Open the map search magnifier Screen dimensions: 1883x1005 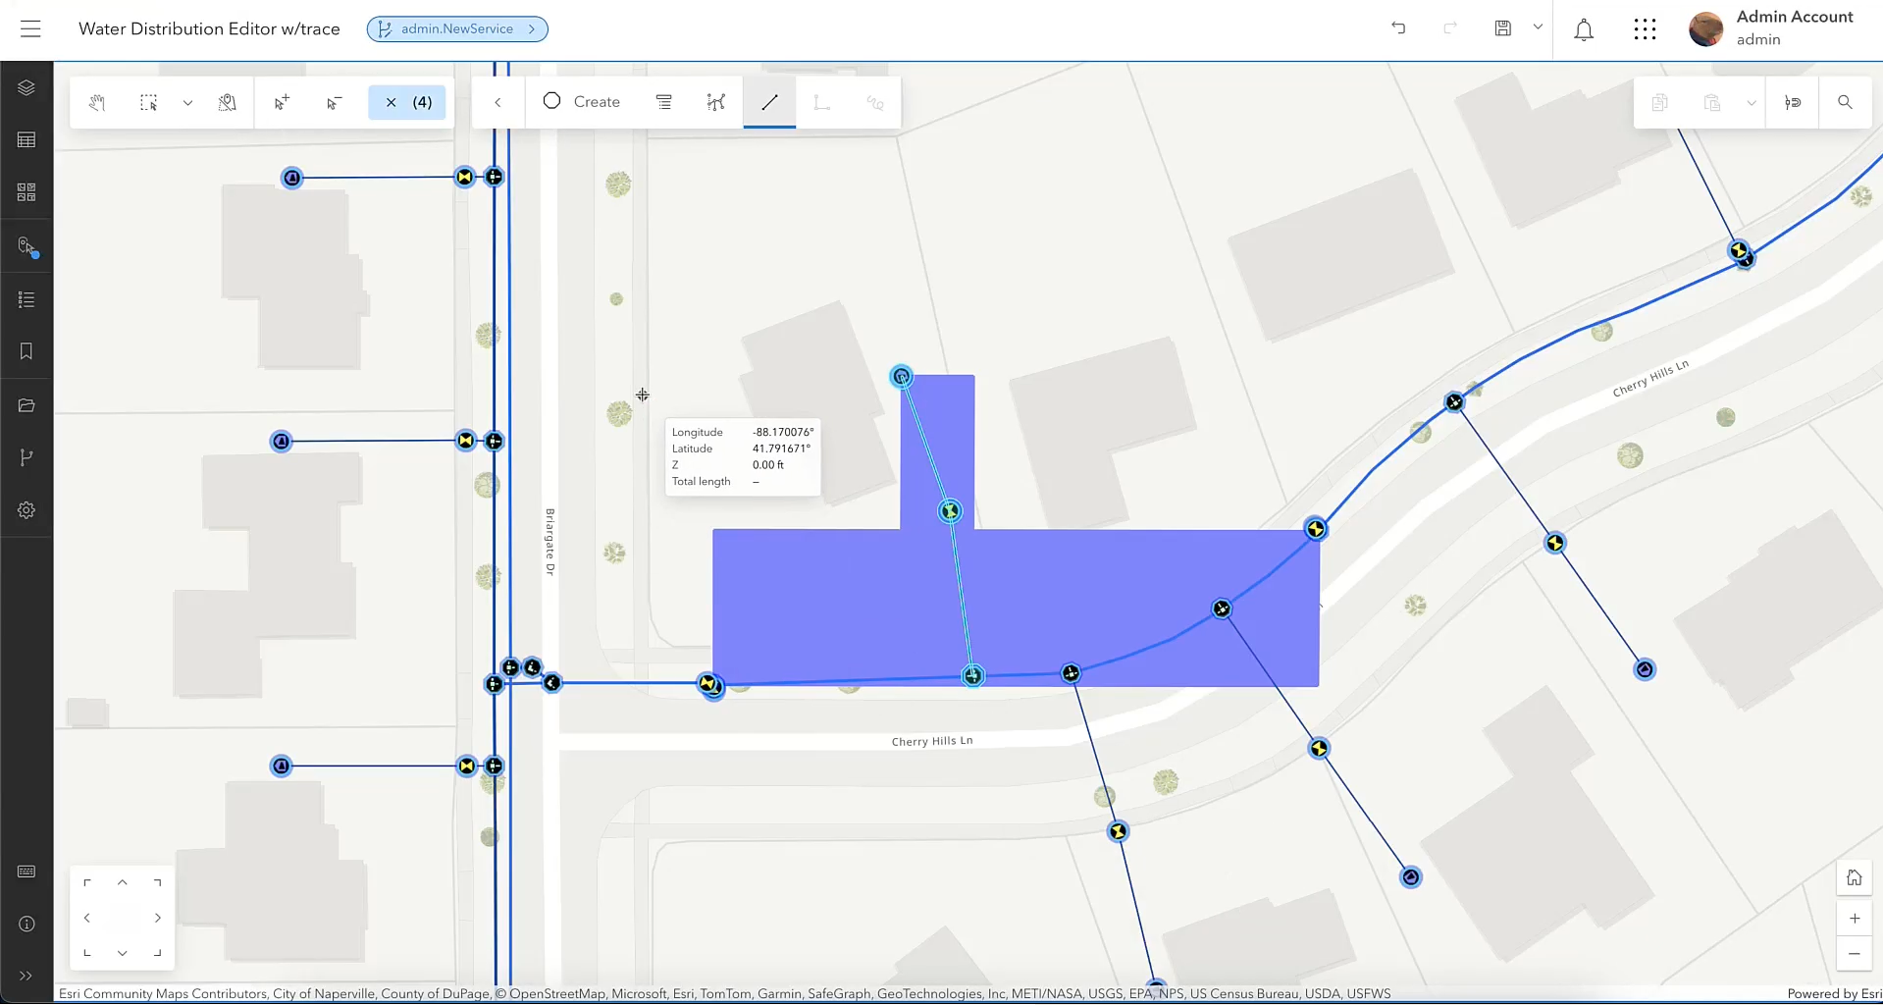tap(1845, 102)
